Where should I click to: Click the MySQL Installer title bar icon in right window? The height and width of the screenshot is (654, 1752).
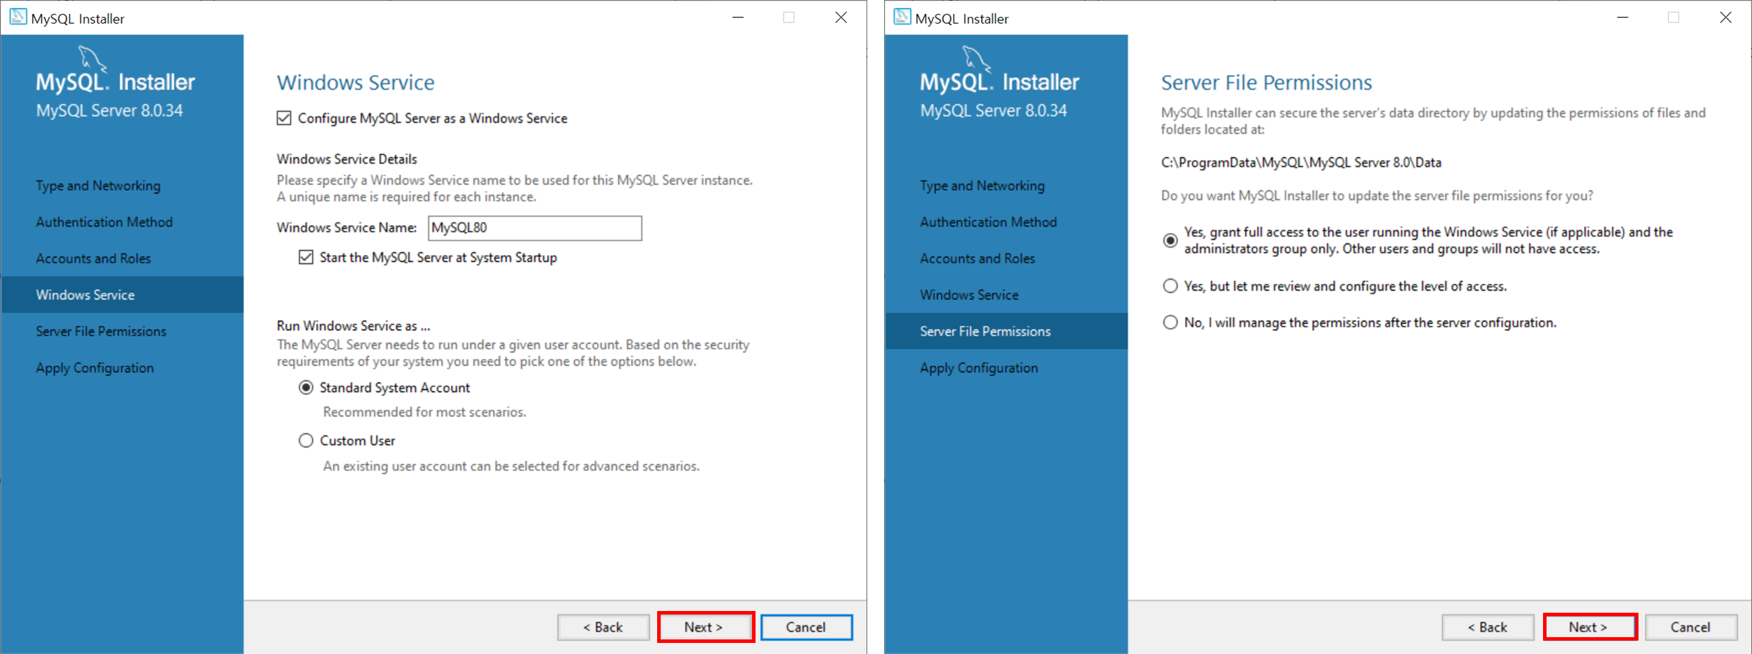(x=902, y=17)
